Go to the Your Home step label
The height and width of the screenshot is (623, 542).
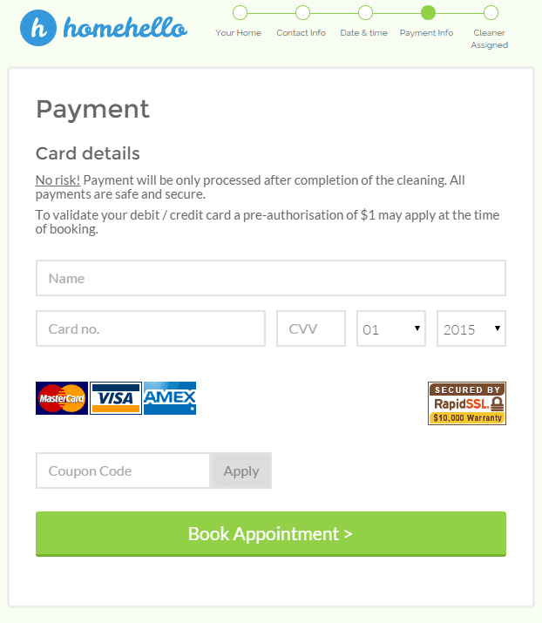point(238,33)
